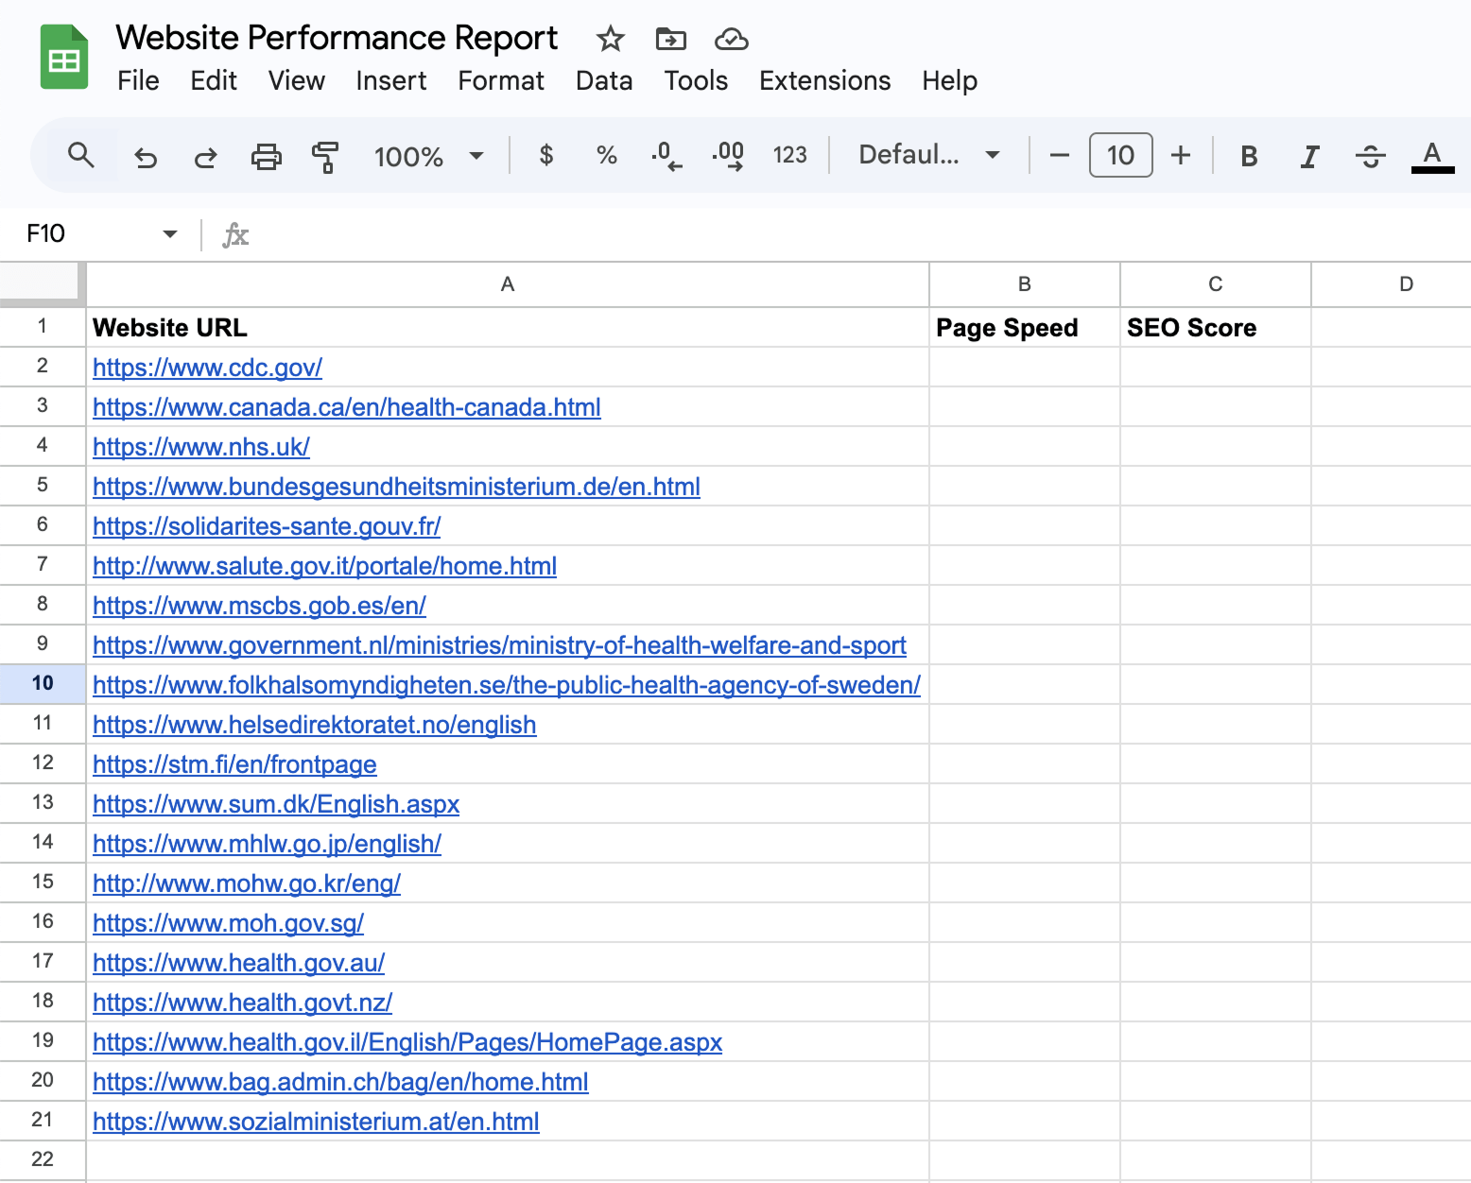Undo the last action
Viewport: 1471px width, 1183px height.
(x=146, y=156)
